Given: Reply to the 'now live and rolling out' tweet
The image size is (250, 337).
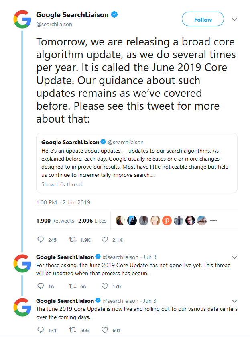Looking at the screenshot, I should tap(40, 330).
